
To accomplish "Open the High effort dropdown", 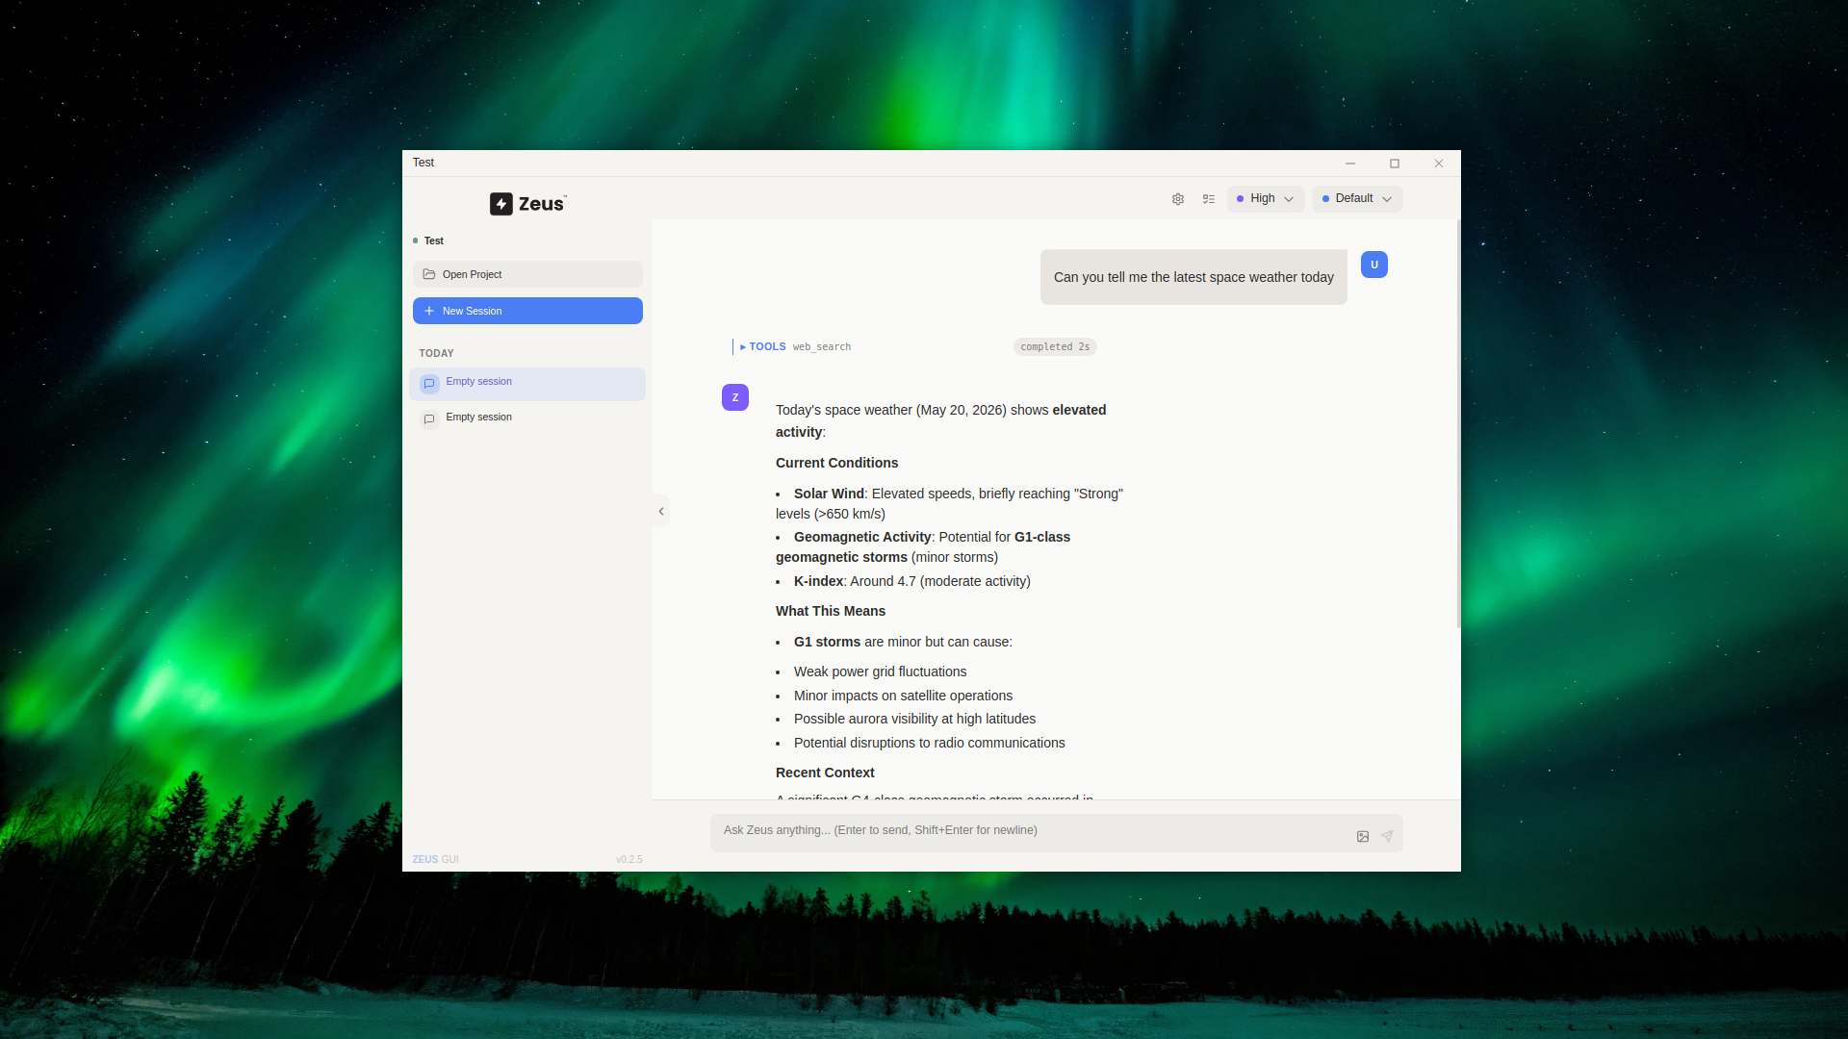I will pos(1266,199).
